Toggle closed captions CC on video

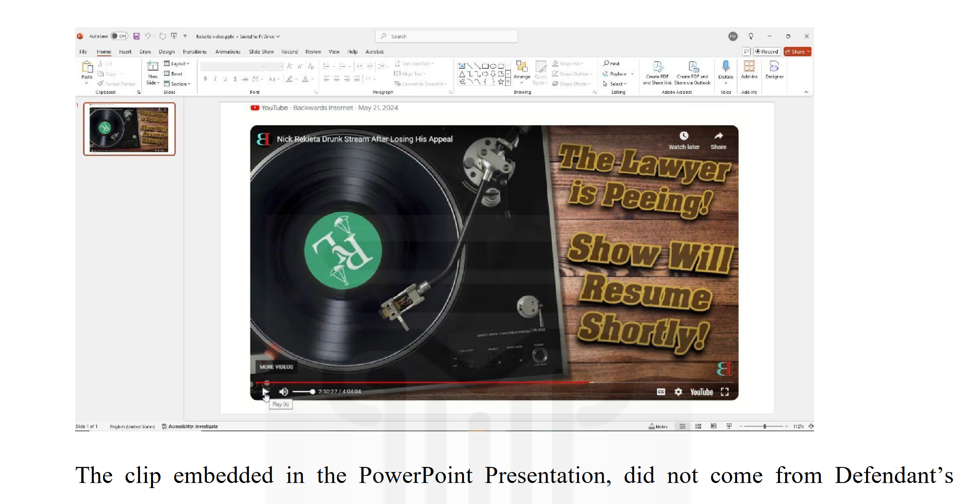click(x=661, y=391)
